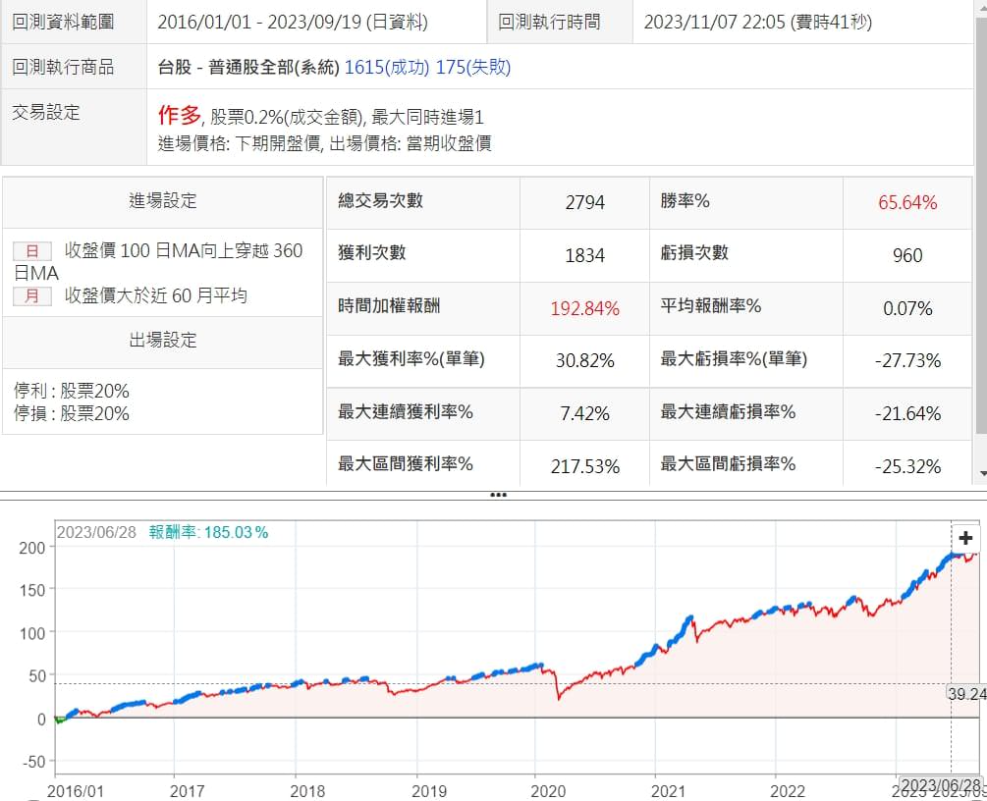The height and width of the screenshot is (801, 987).
Task: Select the 進場設定 header
Action: pyautogui.click(x=163, y=201)
